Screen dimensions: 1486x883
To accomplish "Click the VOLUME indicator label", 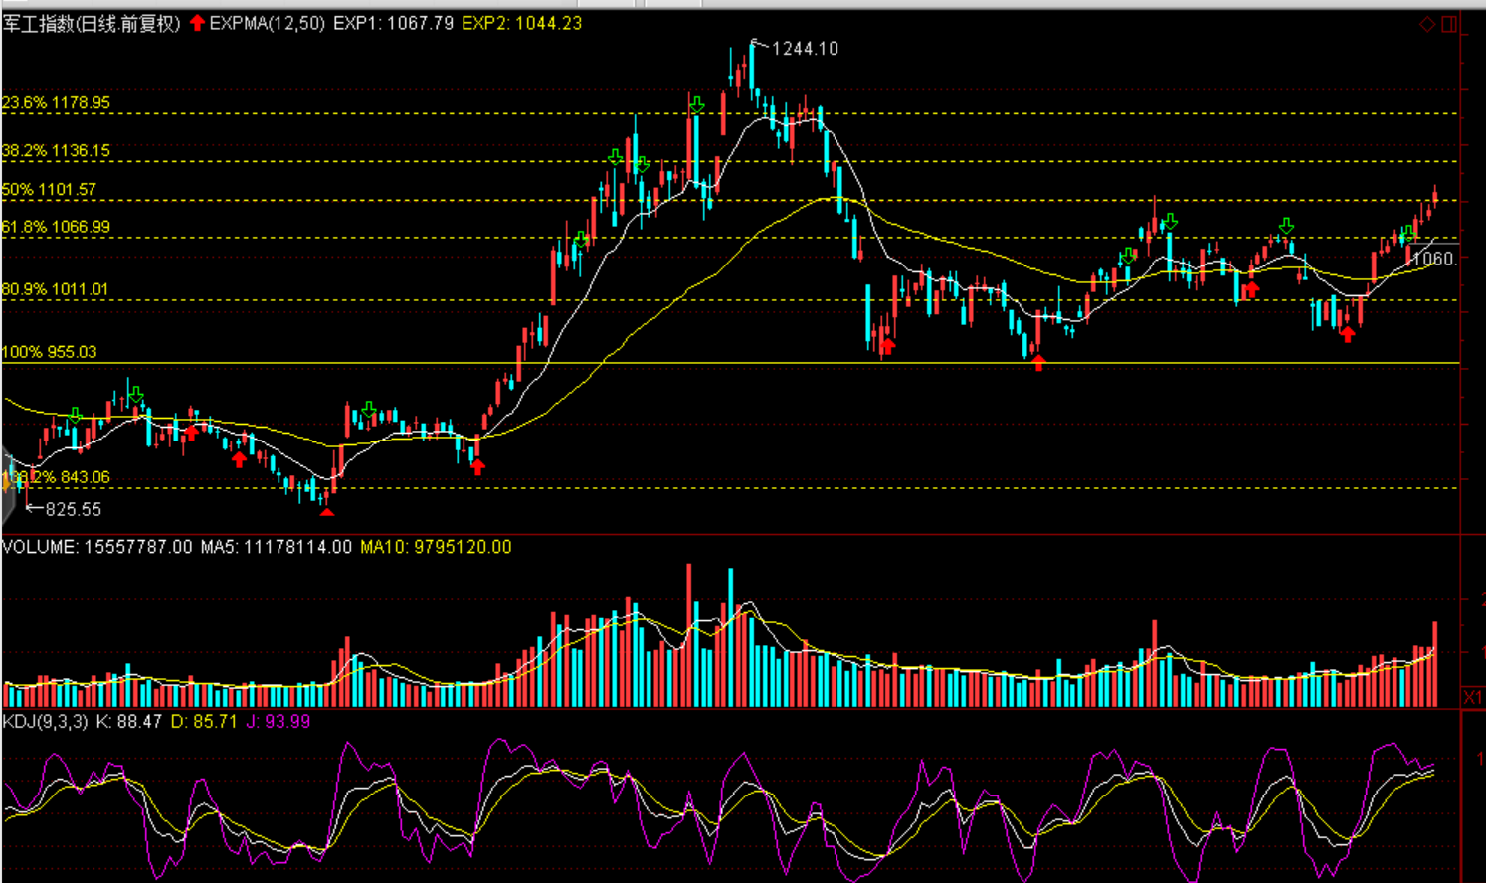I will click(x=40, y=547).
